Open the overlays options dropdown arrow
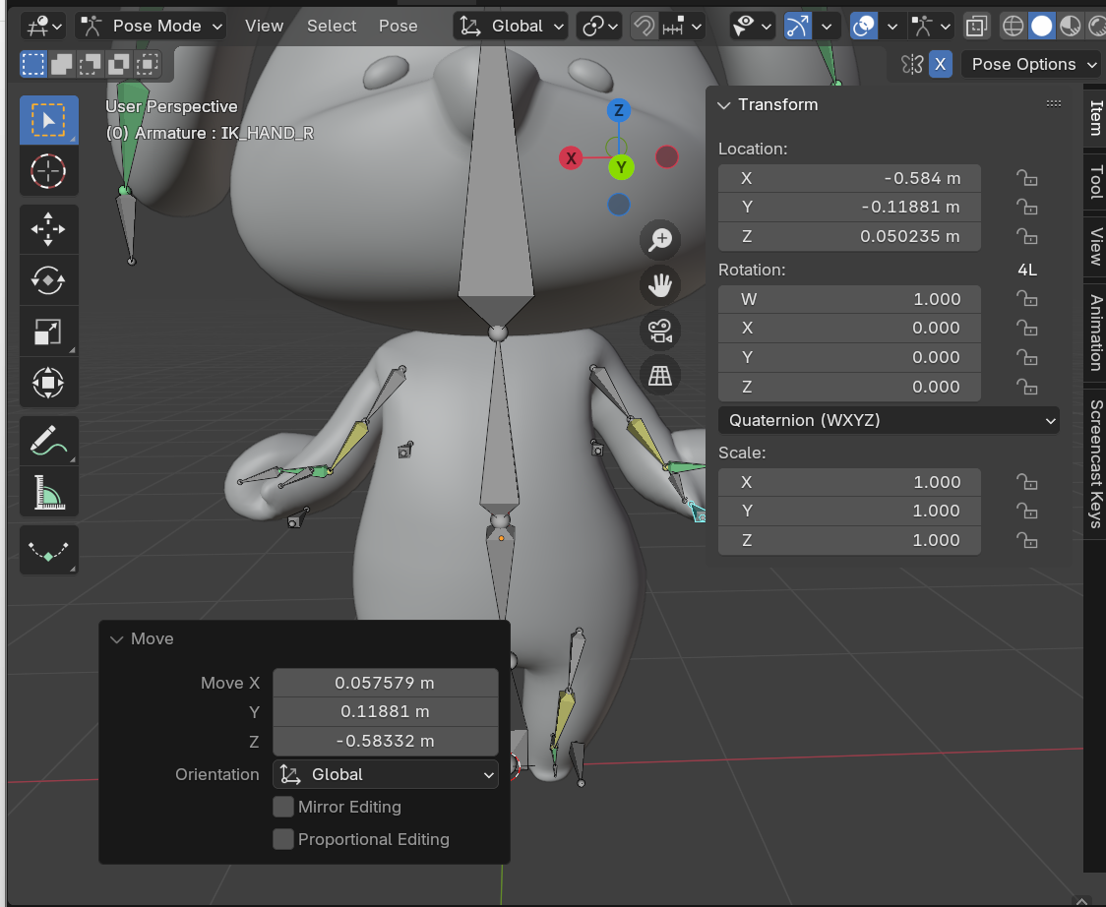Viewport: 1106px width, 907px height. tap(891, 27)
